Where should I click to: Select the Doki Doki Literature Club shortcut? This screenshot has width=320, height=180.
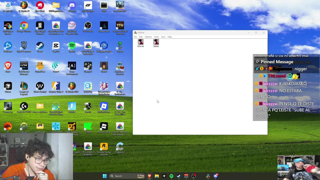[x=72, y=28]
